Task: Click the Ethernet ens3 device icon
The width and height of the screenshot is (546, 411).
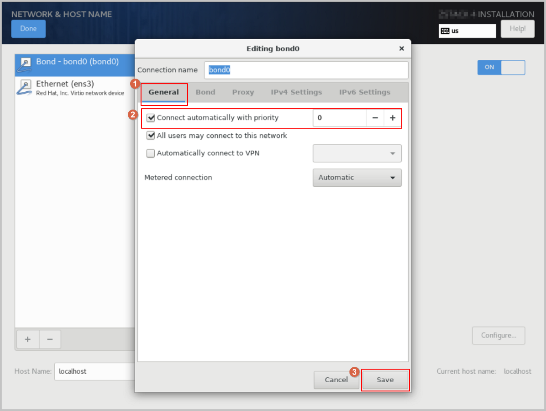Action: click(x=25, y=87)
